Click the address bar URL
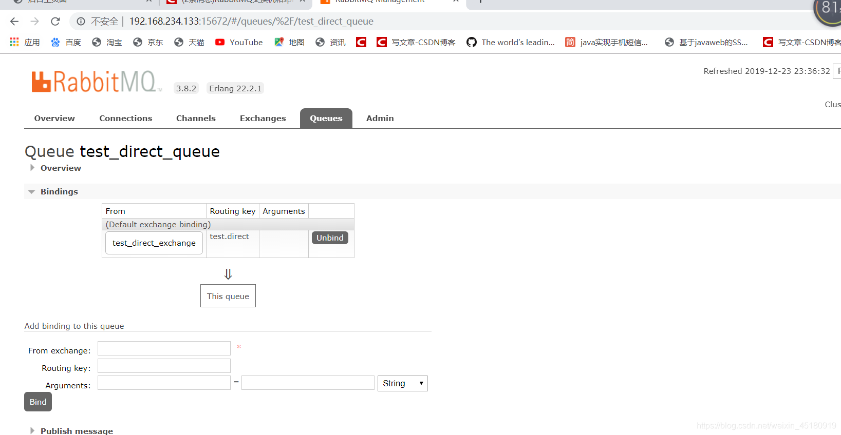The image size is (841, 435). pyautogui.click(x=251, y=22)
